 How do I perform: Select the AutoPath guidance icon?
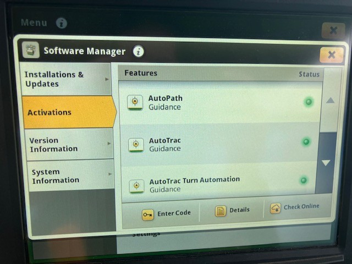point(135,103)
